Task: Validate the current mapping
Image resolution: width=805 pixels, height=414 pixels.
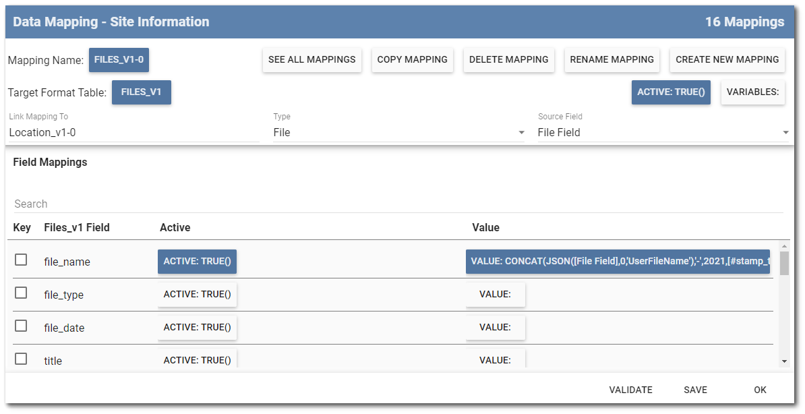Action: 630,390
